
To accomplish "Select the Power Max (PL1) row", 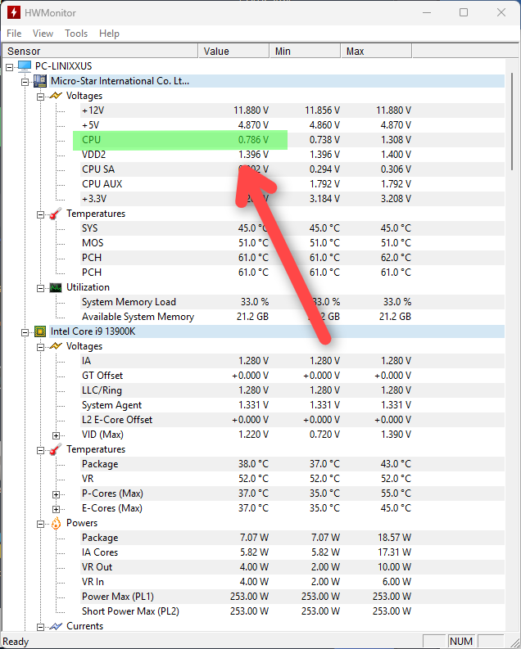I will pos(292,597).
